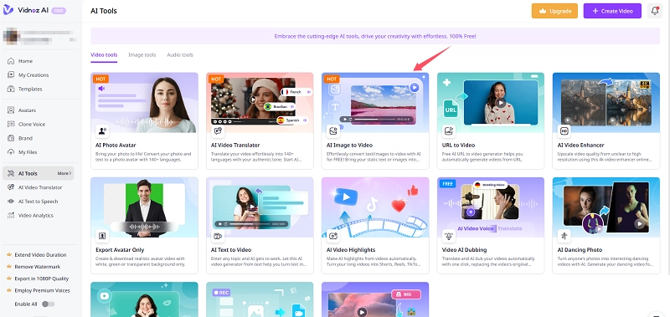Click the URL to Video card's small icon
670x317 pixels.
[449, 130]
